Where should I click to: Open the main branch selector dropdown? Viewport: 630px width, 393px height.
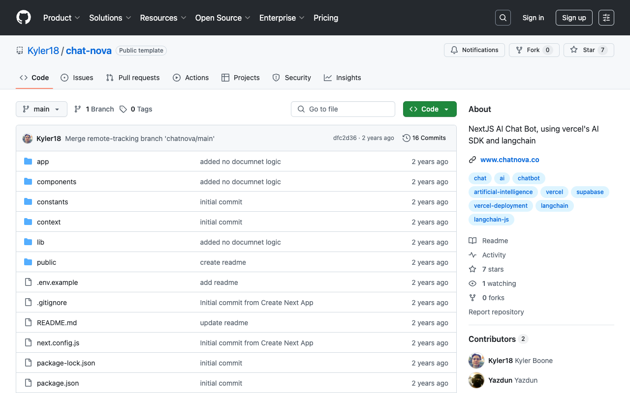(41, 109)
